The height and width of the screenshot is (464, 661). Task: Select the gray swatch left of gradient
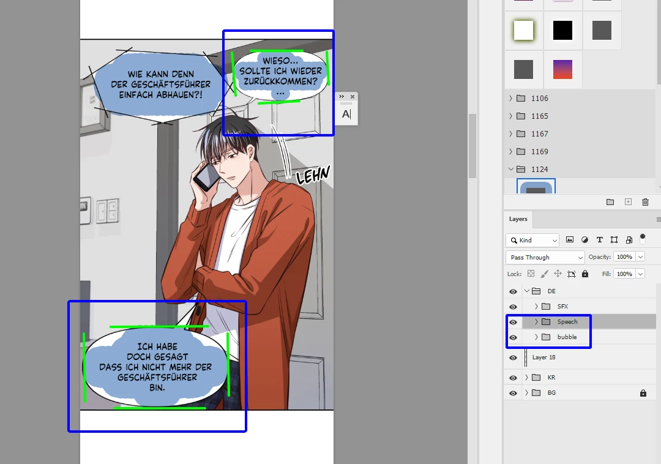tap(523, 70)
